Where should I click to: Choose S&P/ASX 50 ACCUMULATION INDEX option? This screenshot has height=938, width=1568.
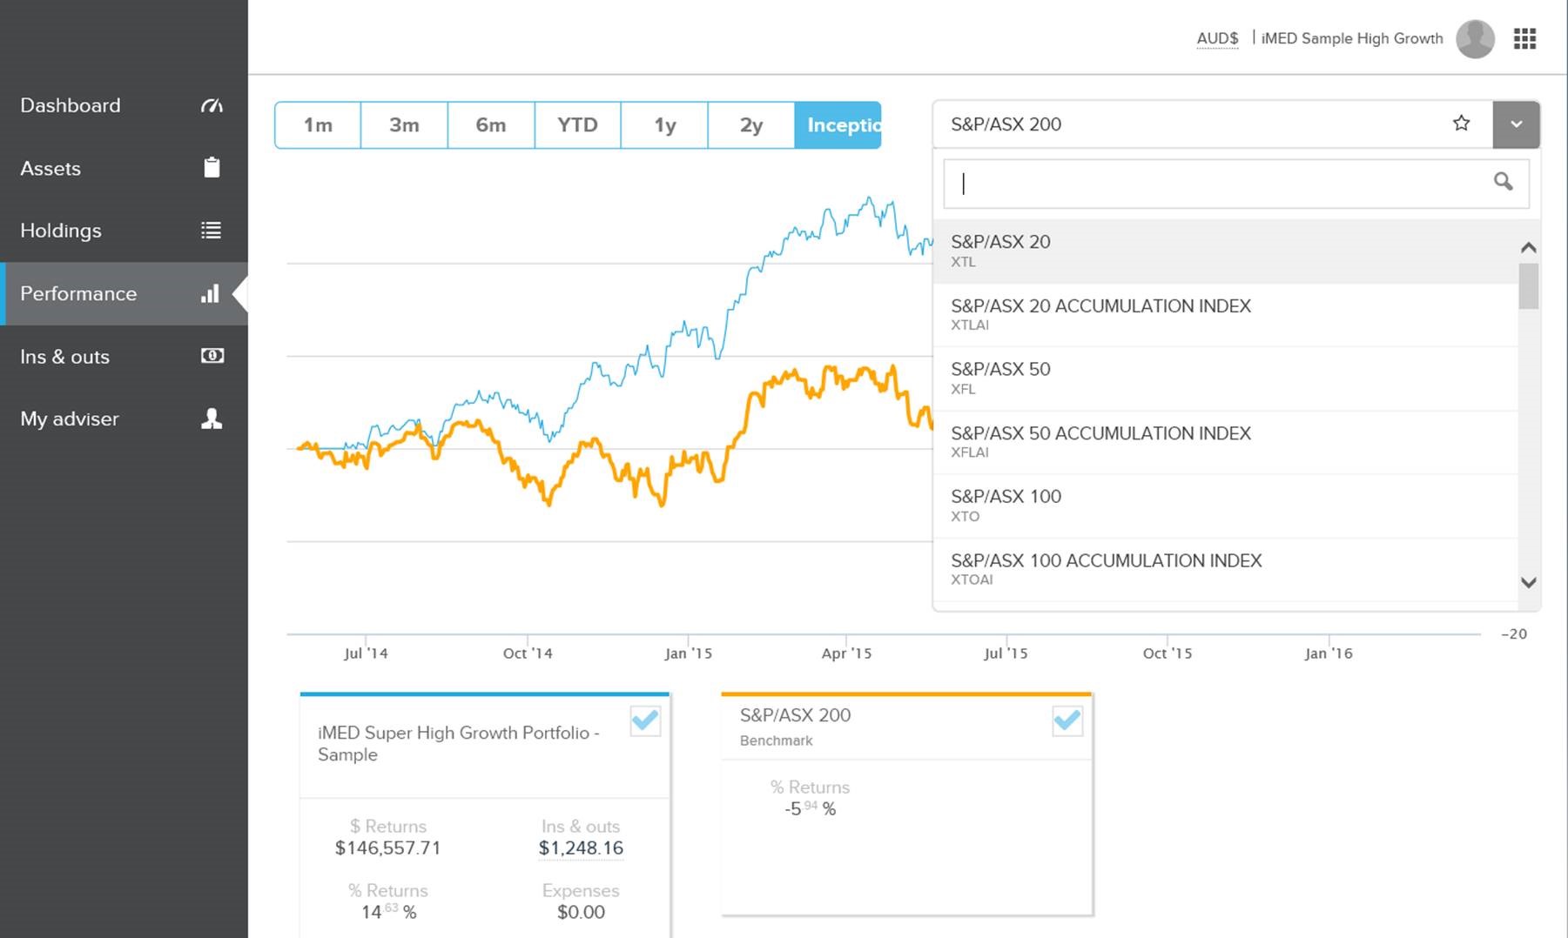click(1225, 442)
